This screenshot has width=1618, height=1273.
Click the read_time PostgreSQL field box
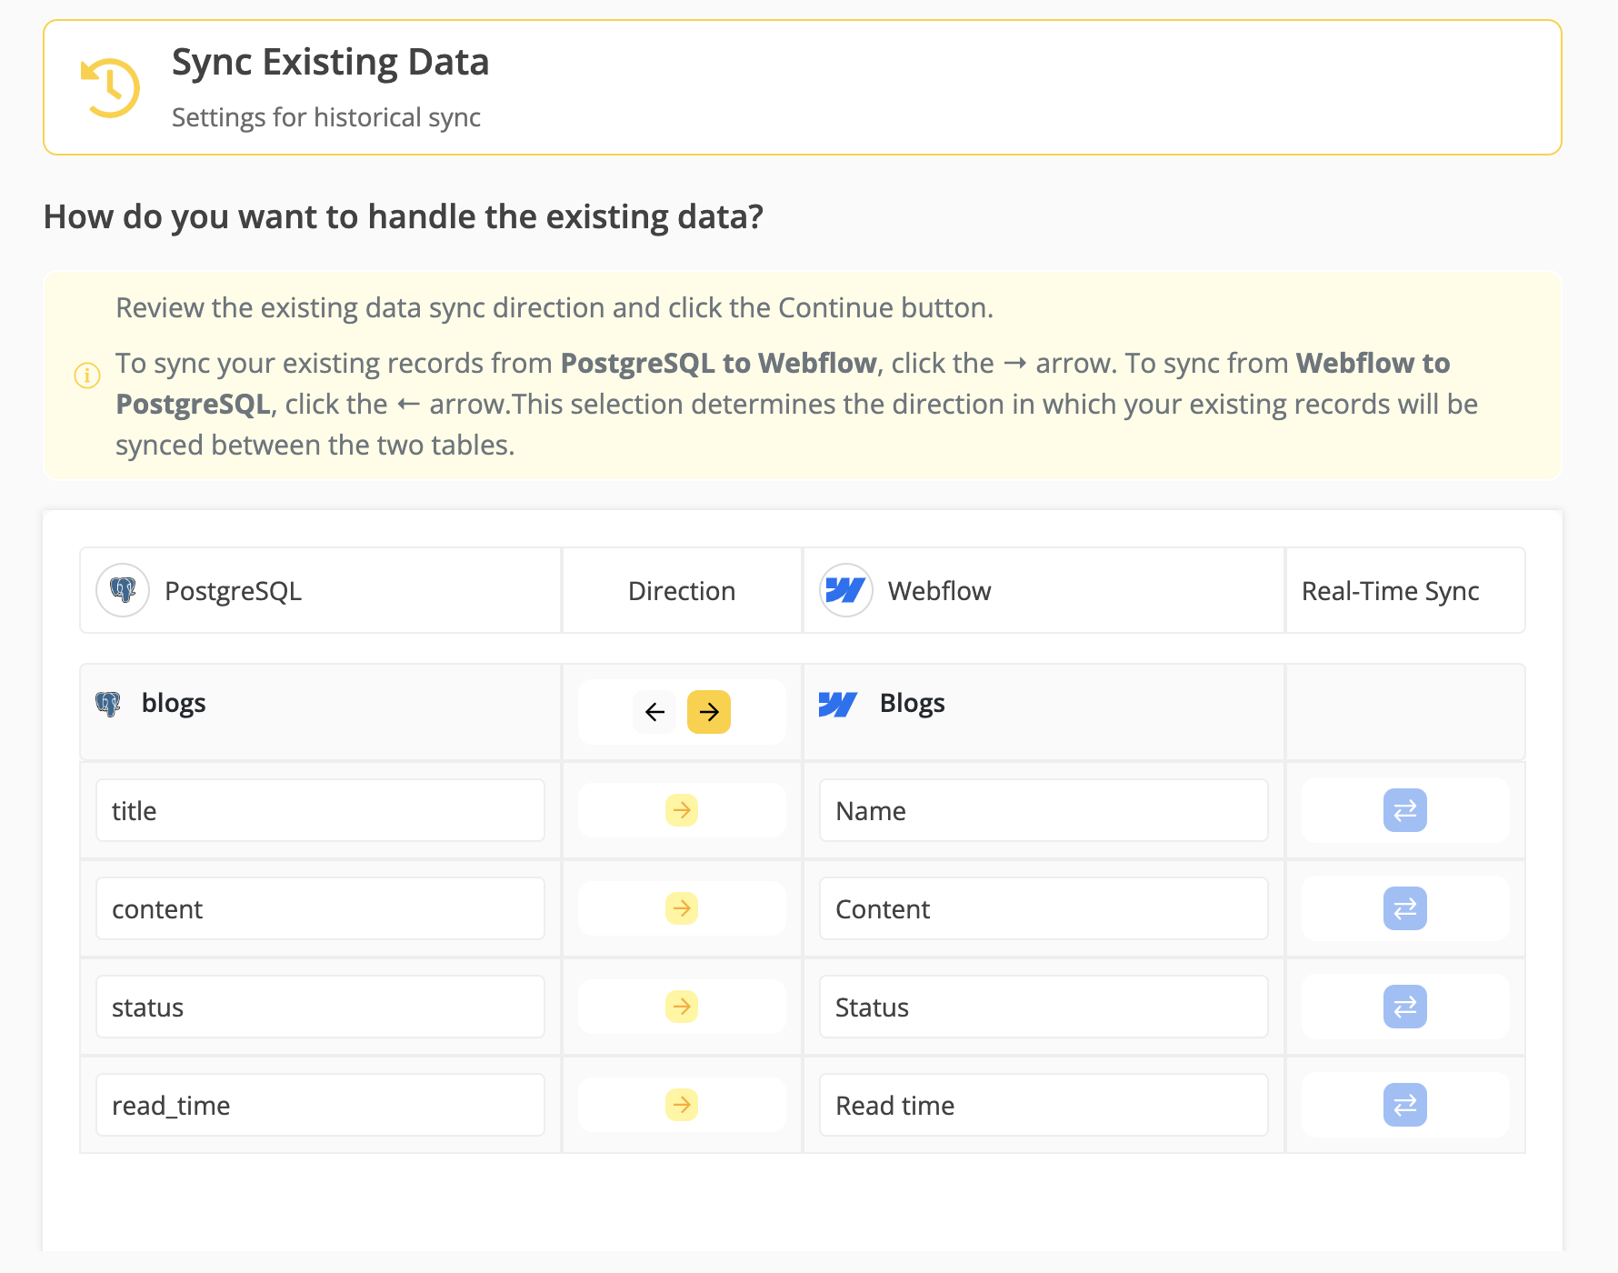(x=320, y=1105)
